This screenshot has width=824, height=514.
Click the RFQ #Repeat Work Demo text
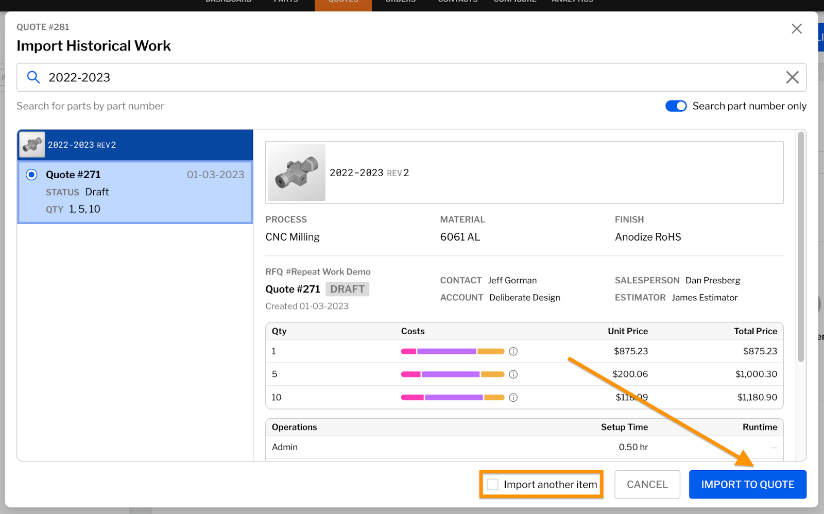point(318,272)
